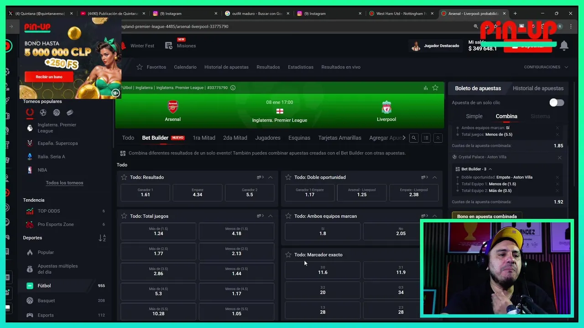Open Todos los torneos link
The width and height of the screenshot is (584, 328).
coord(64,183)
